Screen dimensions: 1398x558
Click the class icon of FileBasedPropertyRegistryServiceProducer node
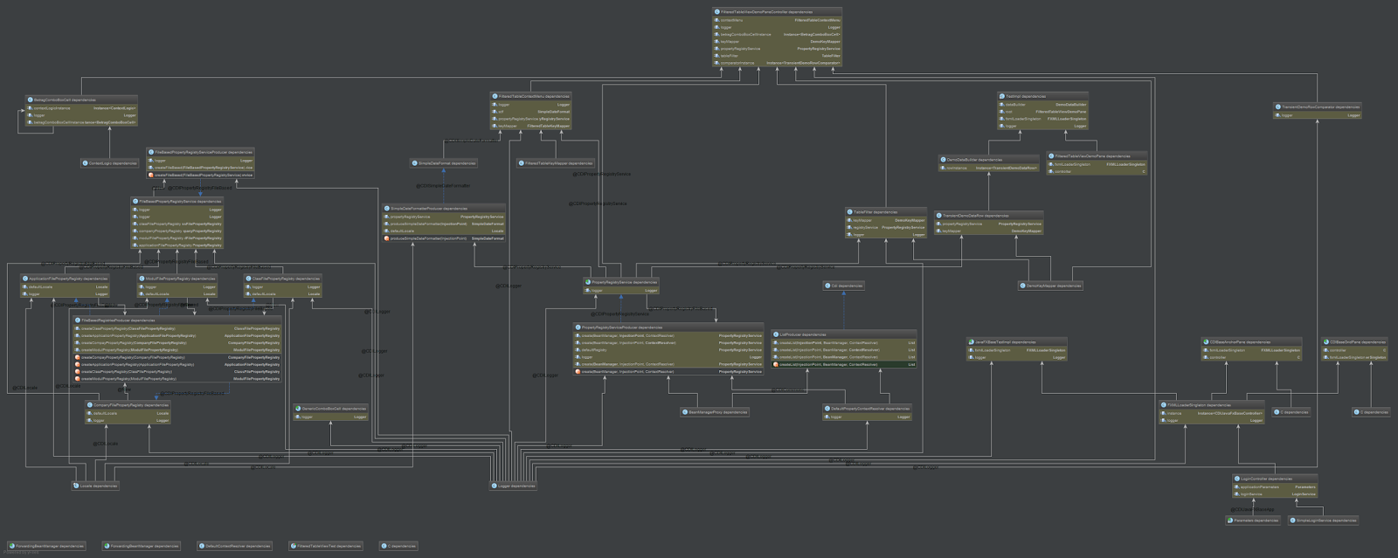click(151, 152)
